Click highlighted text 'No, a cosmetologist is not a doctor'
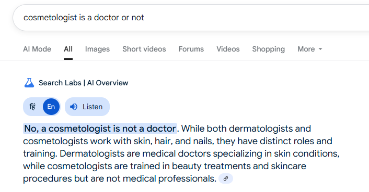Viewport: 369px width, 192px height. pos(100,129)
